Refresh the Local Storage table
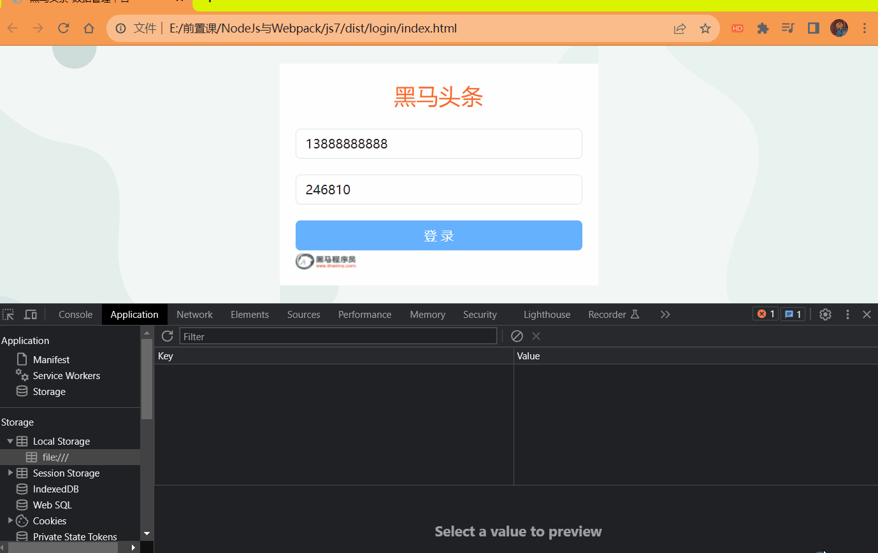This screenshot has height=553, width=878. coord(168,336)
